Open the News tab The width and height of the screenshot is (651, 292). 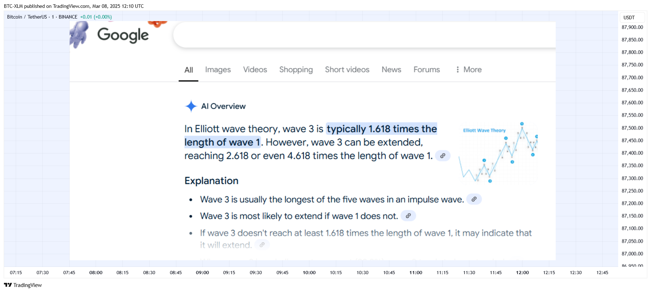(x=391, y=70)
